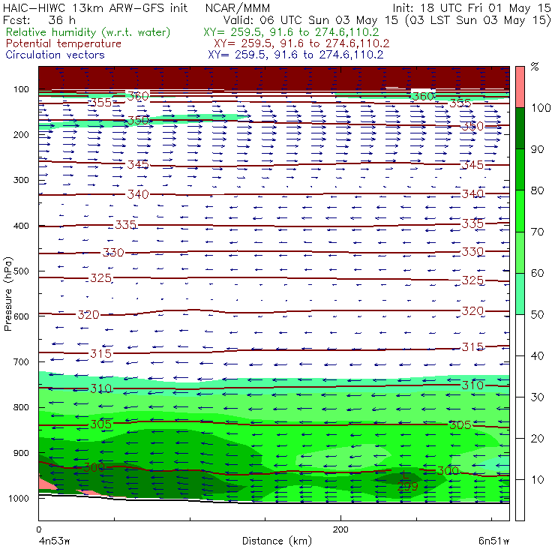Screen dimensions: 555x555
Task: Select the green XY coordinates line
Action: tap(291, 32)
